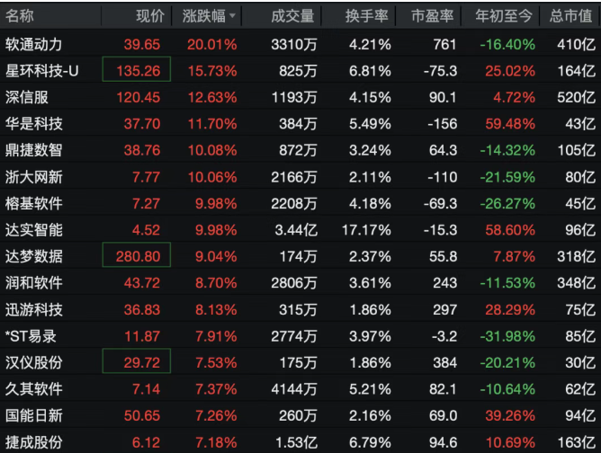
Task: Select the 久其软件 stock name
Action: [x=33, y=389]
